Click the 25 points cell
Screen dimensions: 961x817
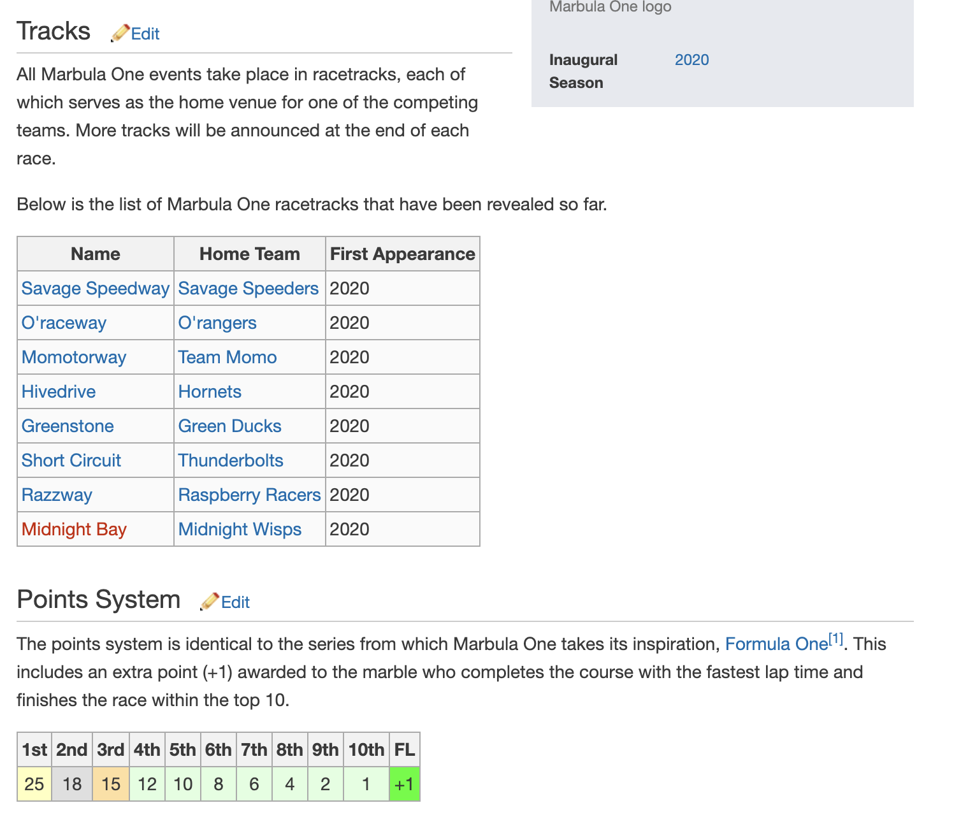34,784
